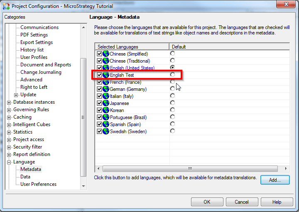The height and width of the screenshot is (212, 299).
Task: Click the language list horizontal scrollbar thumb
Action: pos(190,168)
